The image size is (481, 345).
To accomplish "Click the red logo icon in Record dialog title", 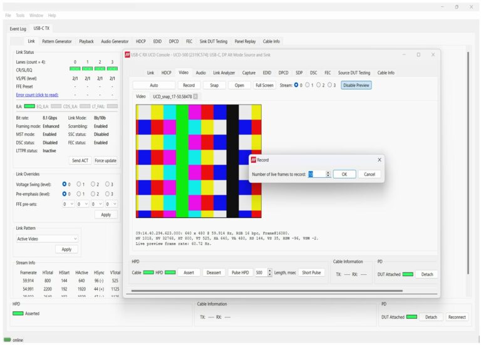I will [x=254, y=160].
